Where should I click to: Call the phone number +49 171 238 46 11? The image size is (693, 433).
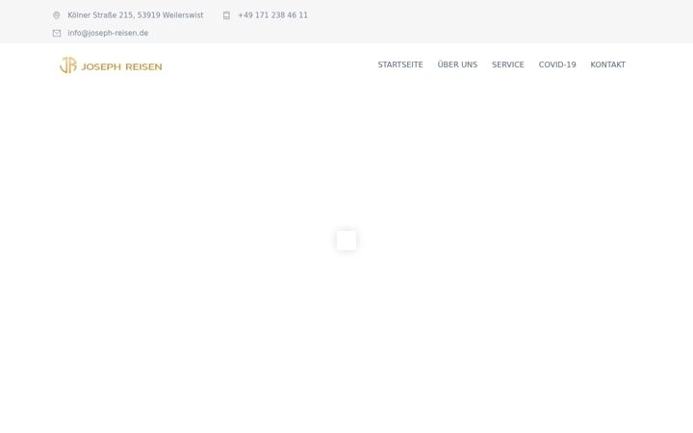272,15
